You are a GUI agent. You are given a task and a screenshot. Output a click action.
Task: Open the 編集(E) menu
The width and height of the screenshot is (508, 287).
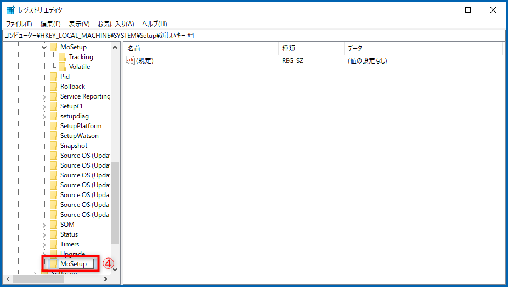pyautogui.click(x=50, y=24)
